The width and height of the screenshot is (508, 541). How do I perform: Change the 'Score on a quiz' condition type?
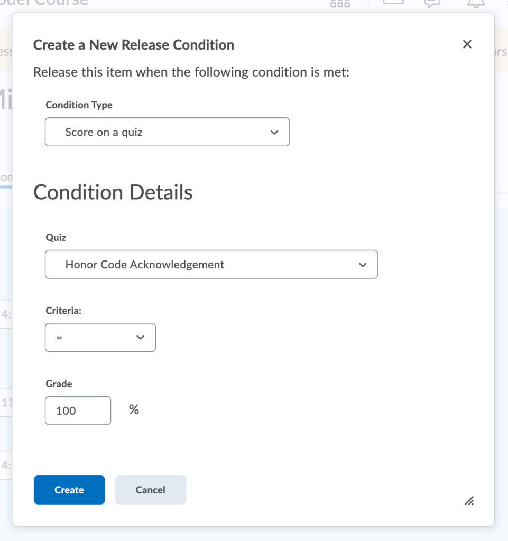click(167, 132)
